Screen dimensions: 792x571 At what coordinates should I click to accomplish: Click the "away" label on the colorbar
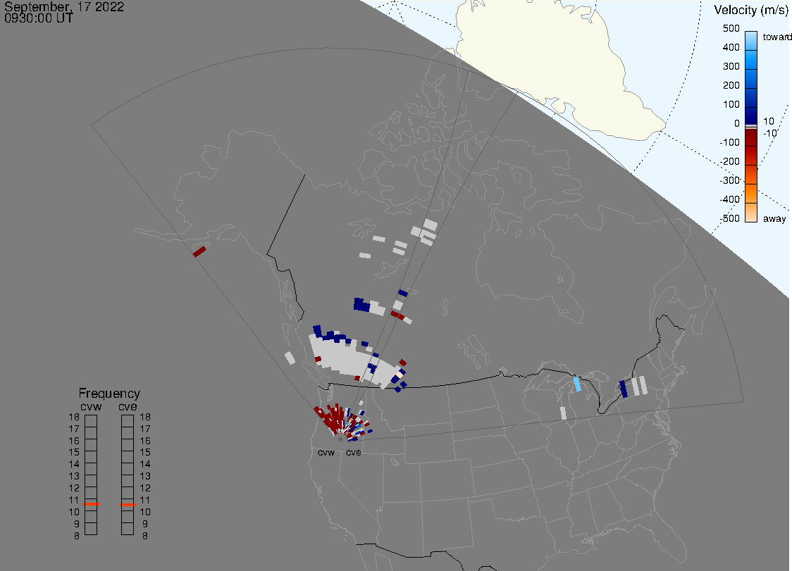click(x=774, y=218)
